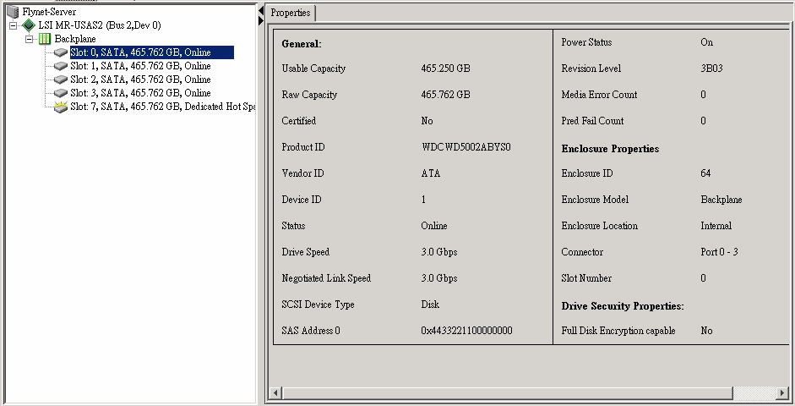
Task: Select Slot: 2 SATA drive row
Action: click(x=140, y=80)
